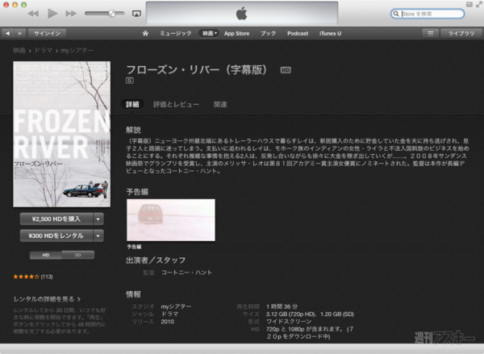
Task: Click the G rating badge under the title
Action: click(130, 81)
